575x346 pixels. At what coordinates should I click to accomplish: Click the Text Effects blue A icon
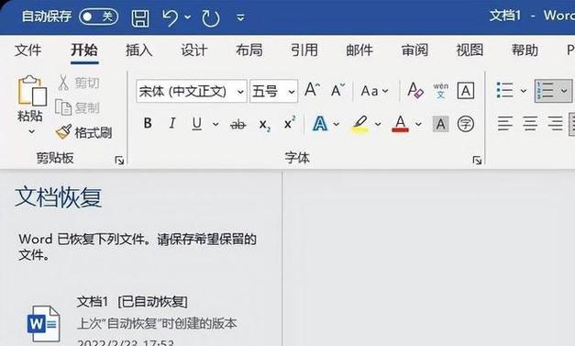pyautogui.click(x=320, y=124)
